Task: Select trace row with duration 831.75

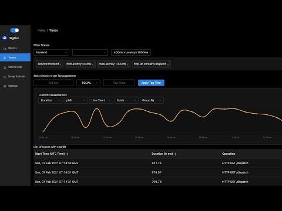Action: 157,163
